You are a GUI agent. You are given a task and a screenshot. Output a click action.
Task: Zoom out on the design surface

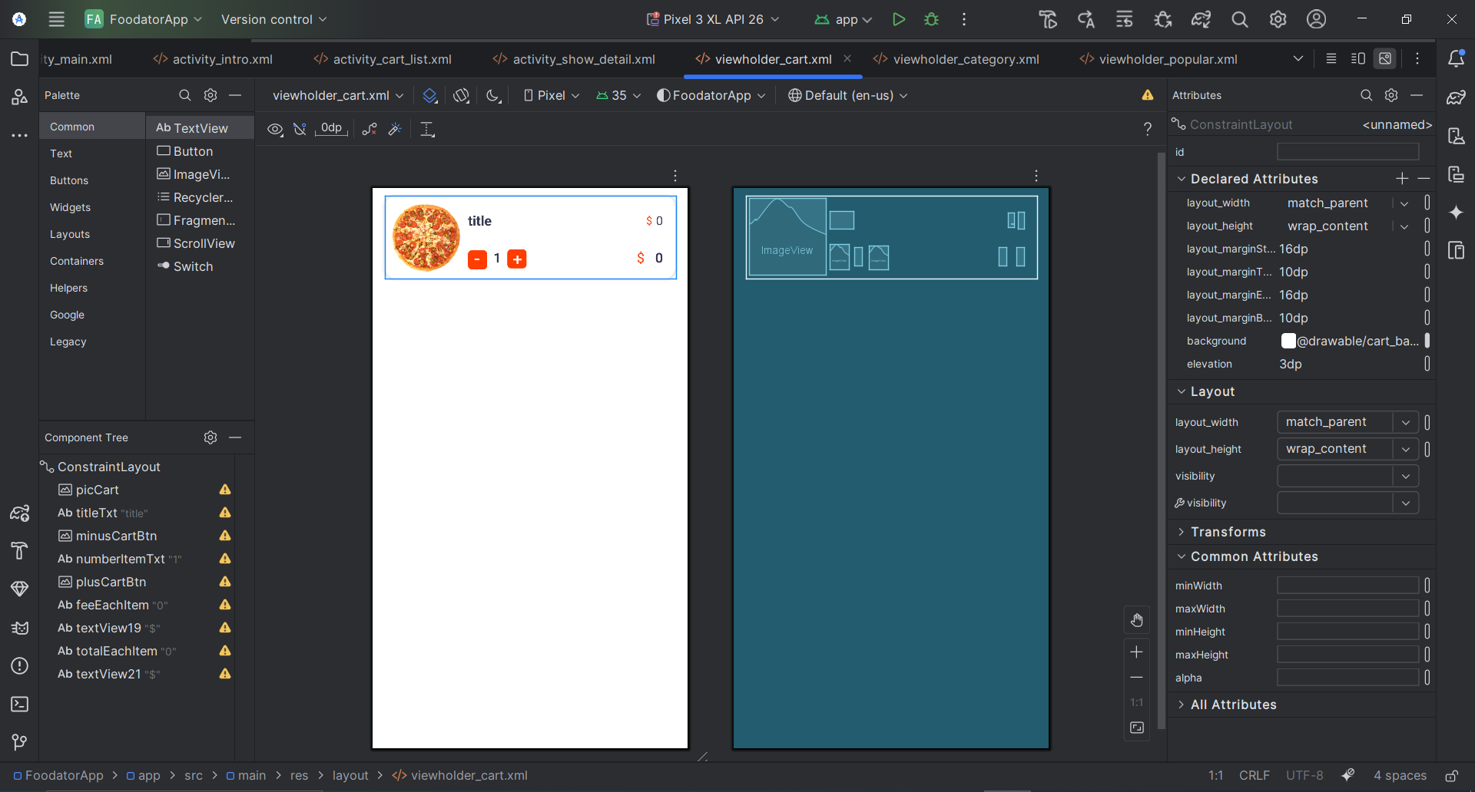(1137, 678)
